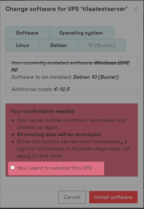Click the arrow after Operating system step
The width and height of the screenshot is (144, 209).
coord(114,33)
